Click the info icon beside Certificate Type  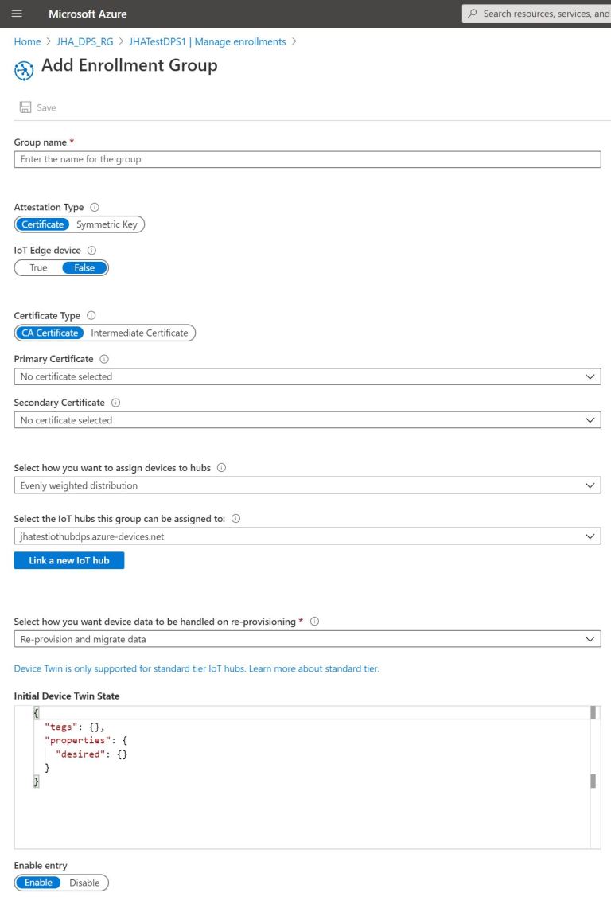91,315
